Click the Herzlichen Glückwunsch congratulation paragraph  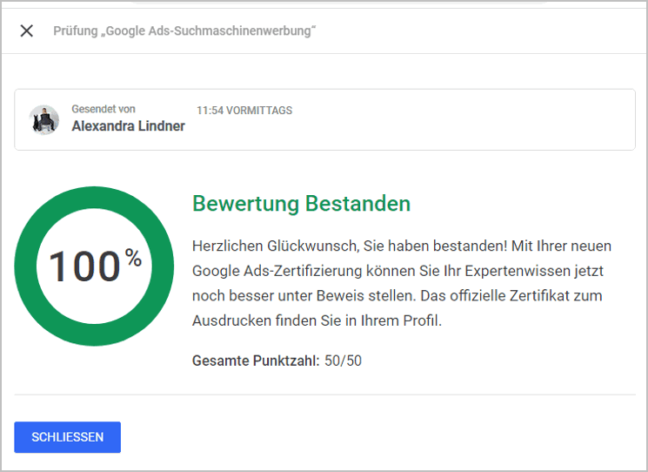[402, 283]
